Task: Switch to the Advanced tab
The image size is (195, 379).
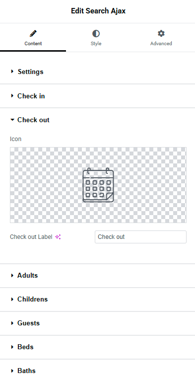Action: (x=161, y=38)
